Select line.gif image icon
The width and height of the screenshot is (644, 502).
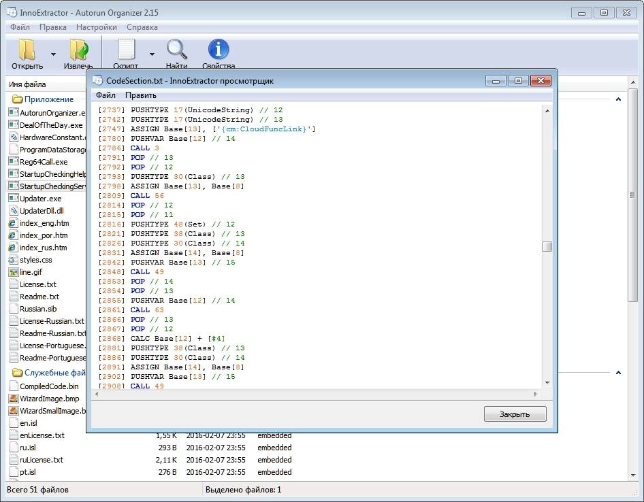tap(14, 271)
